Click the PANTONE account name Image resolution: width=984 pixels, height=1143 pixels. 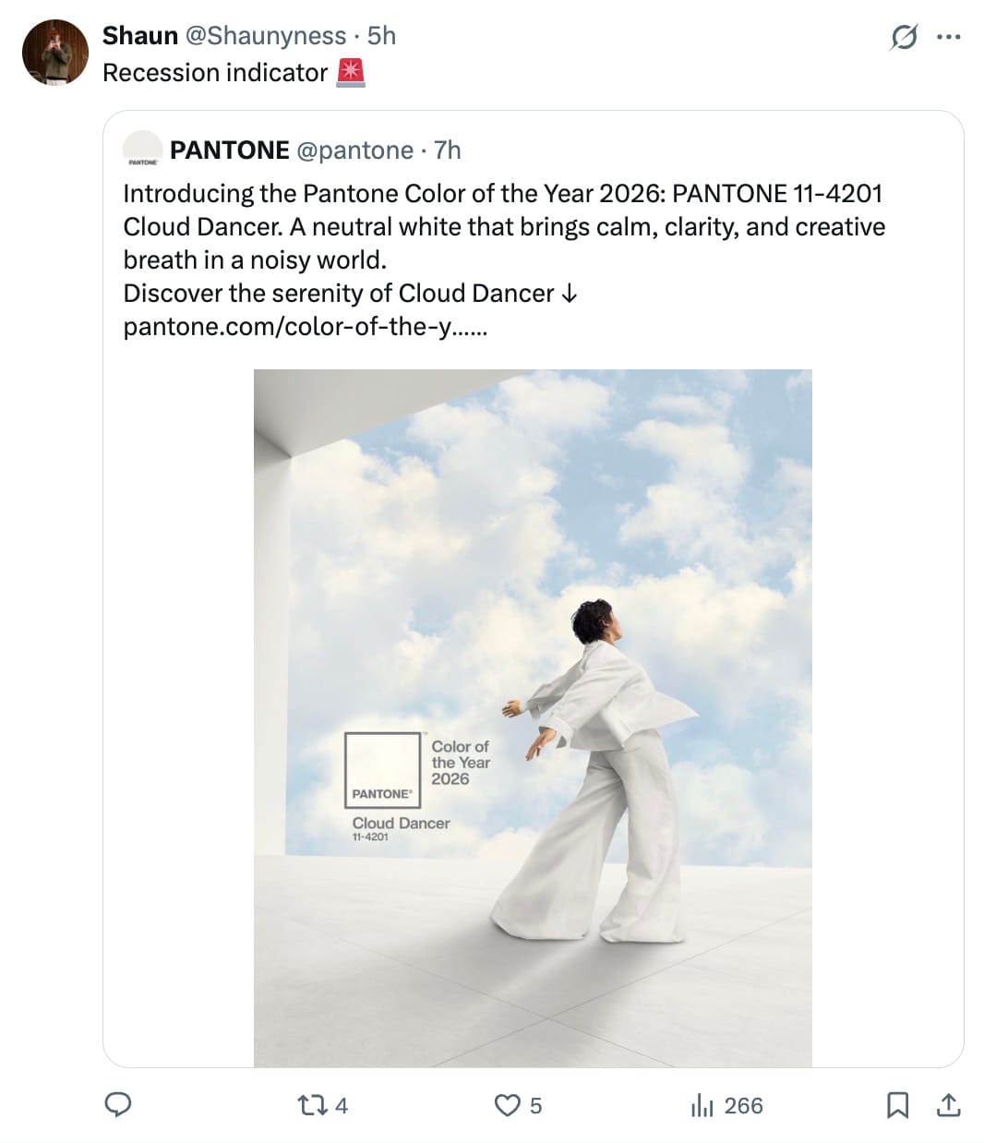pos(230,150)
